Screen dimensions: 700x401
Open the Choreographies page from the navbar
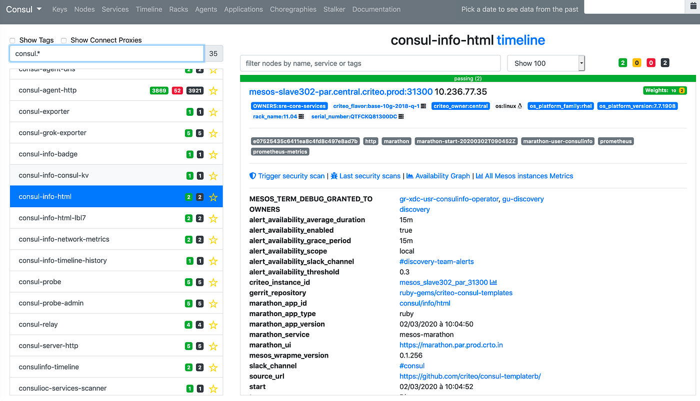(x=293, y=9)
